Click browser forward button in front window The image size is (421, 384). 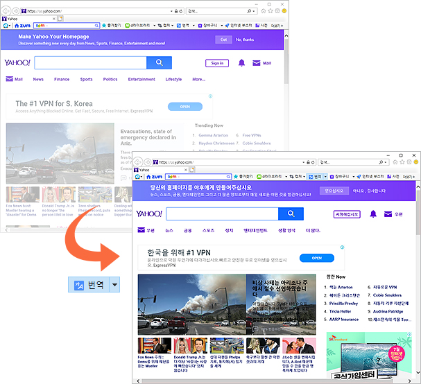[148, 162]
